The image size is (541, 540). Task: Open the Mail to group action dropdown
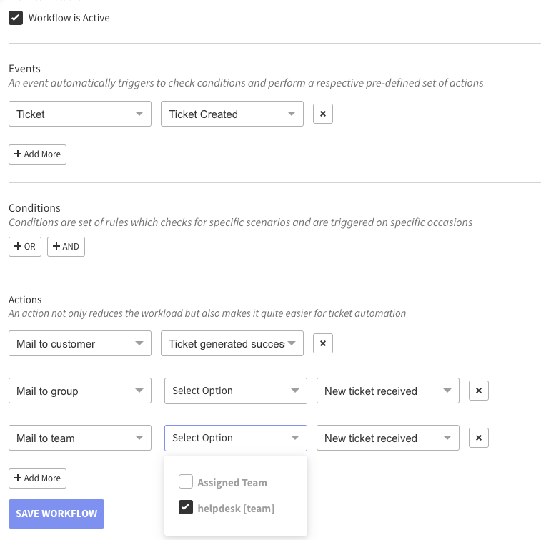click(79, 391)
